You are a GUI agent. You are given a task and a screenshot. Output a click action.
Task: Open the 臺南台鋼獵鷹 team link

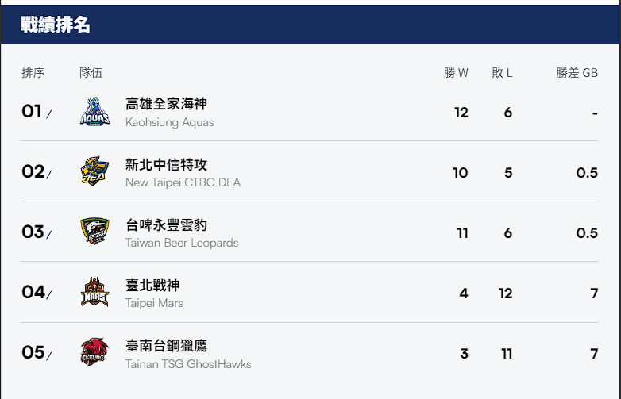(x=167, y=345)
